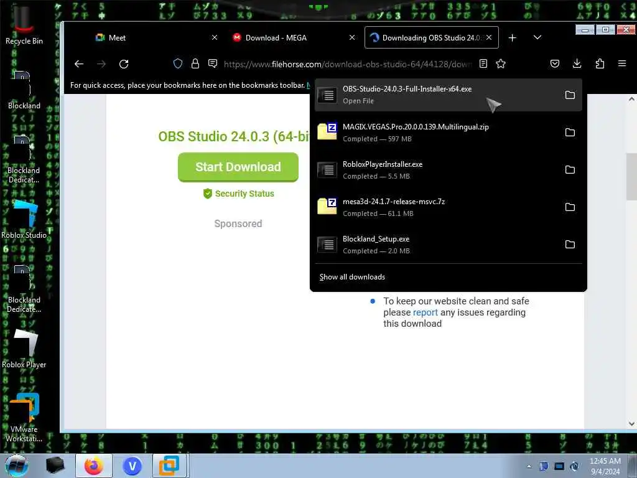Open the list all tabs chevron

click(537, 37)
